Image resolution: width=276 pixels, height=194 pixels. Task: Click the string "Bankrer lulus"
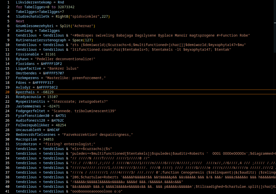coord(63,68)
